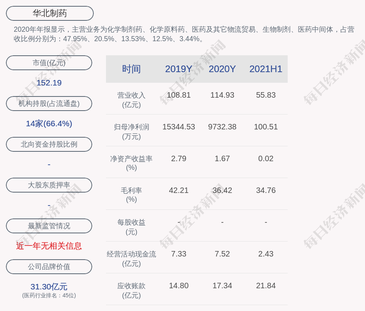Screen dimensions: 365x311
Task: Click the 毛利率(%) row label
Action: click(131, 195)
